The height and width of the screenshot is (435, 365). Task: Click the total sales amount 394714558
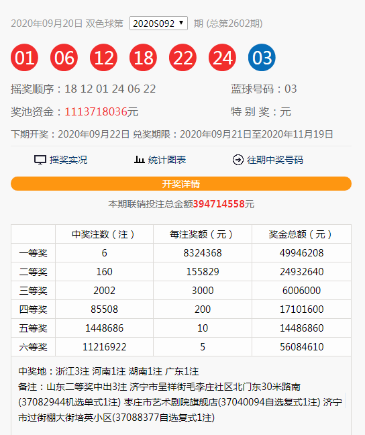[219, 204]
